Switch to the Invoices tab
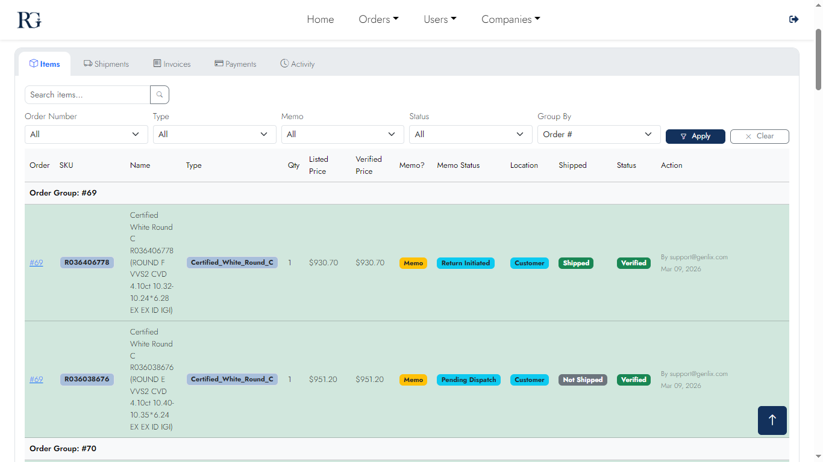 click(172, 64)
